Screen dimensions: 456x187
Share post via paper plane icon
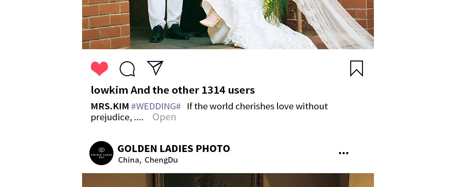click(155, 68)
